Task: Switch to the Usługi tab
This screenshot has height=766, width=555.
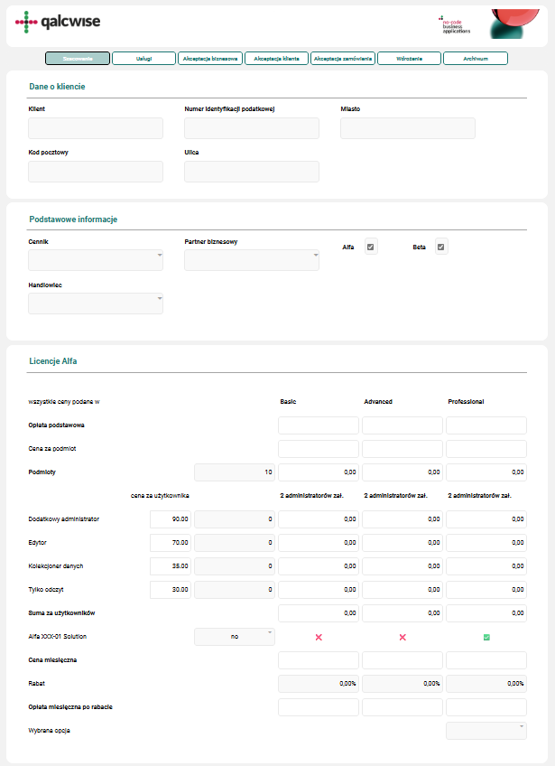Action: coord(143,58)
